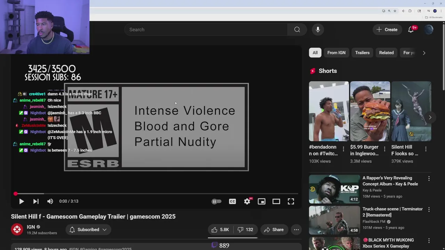This screenshot has width=445, height=250.
Task: Toggle closed captions on the player
Action: point(232,201)
